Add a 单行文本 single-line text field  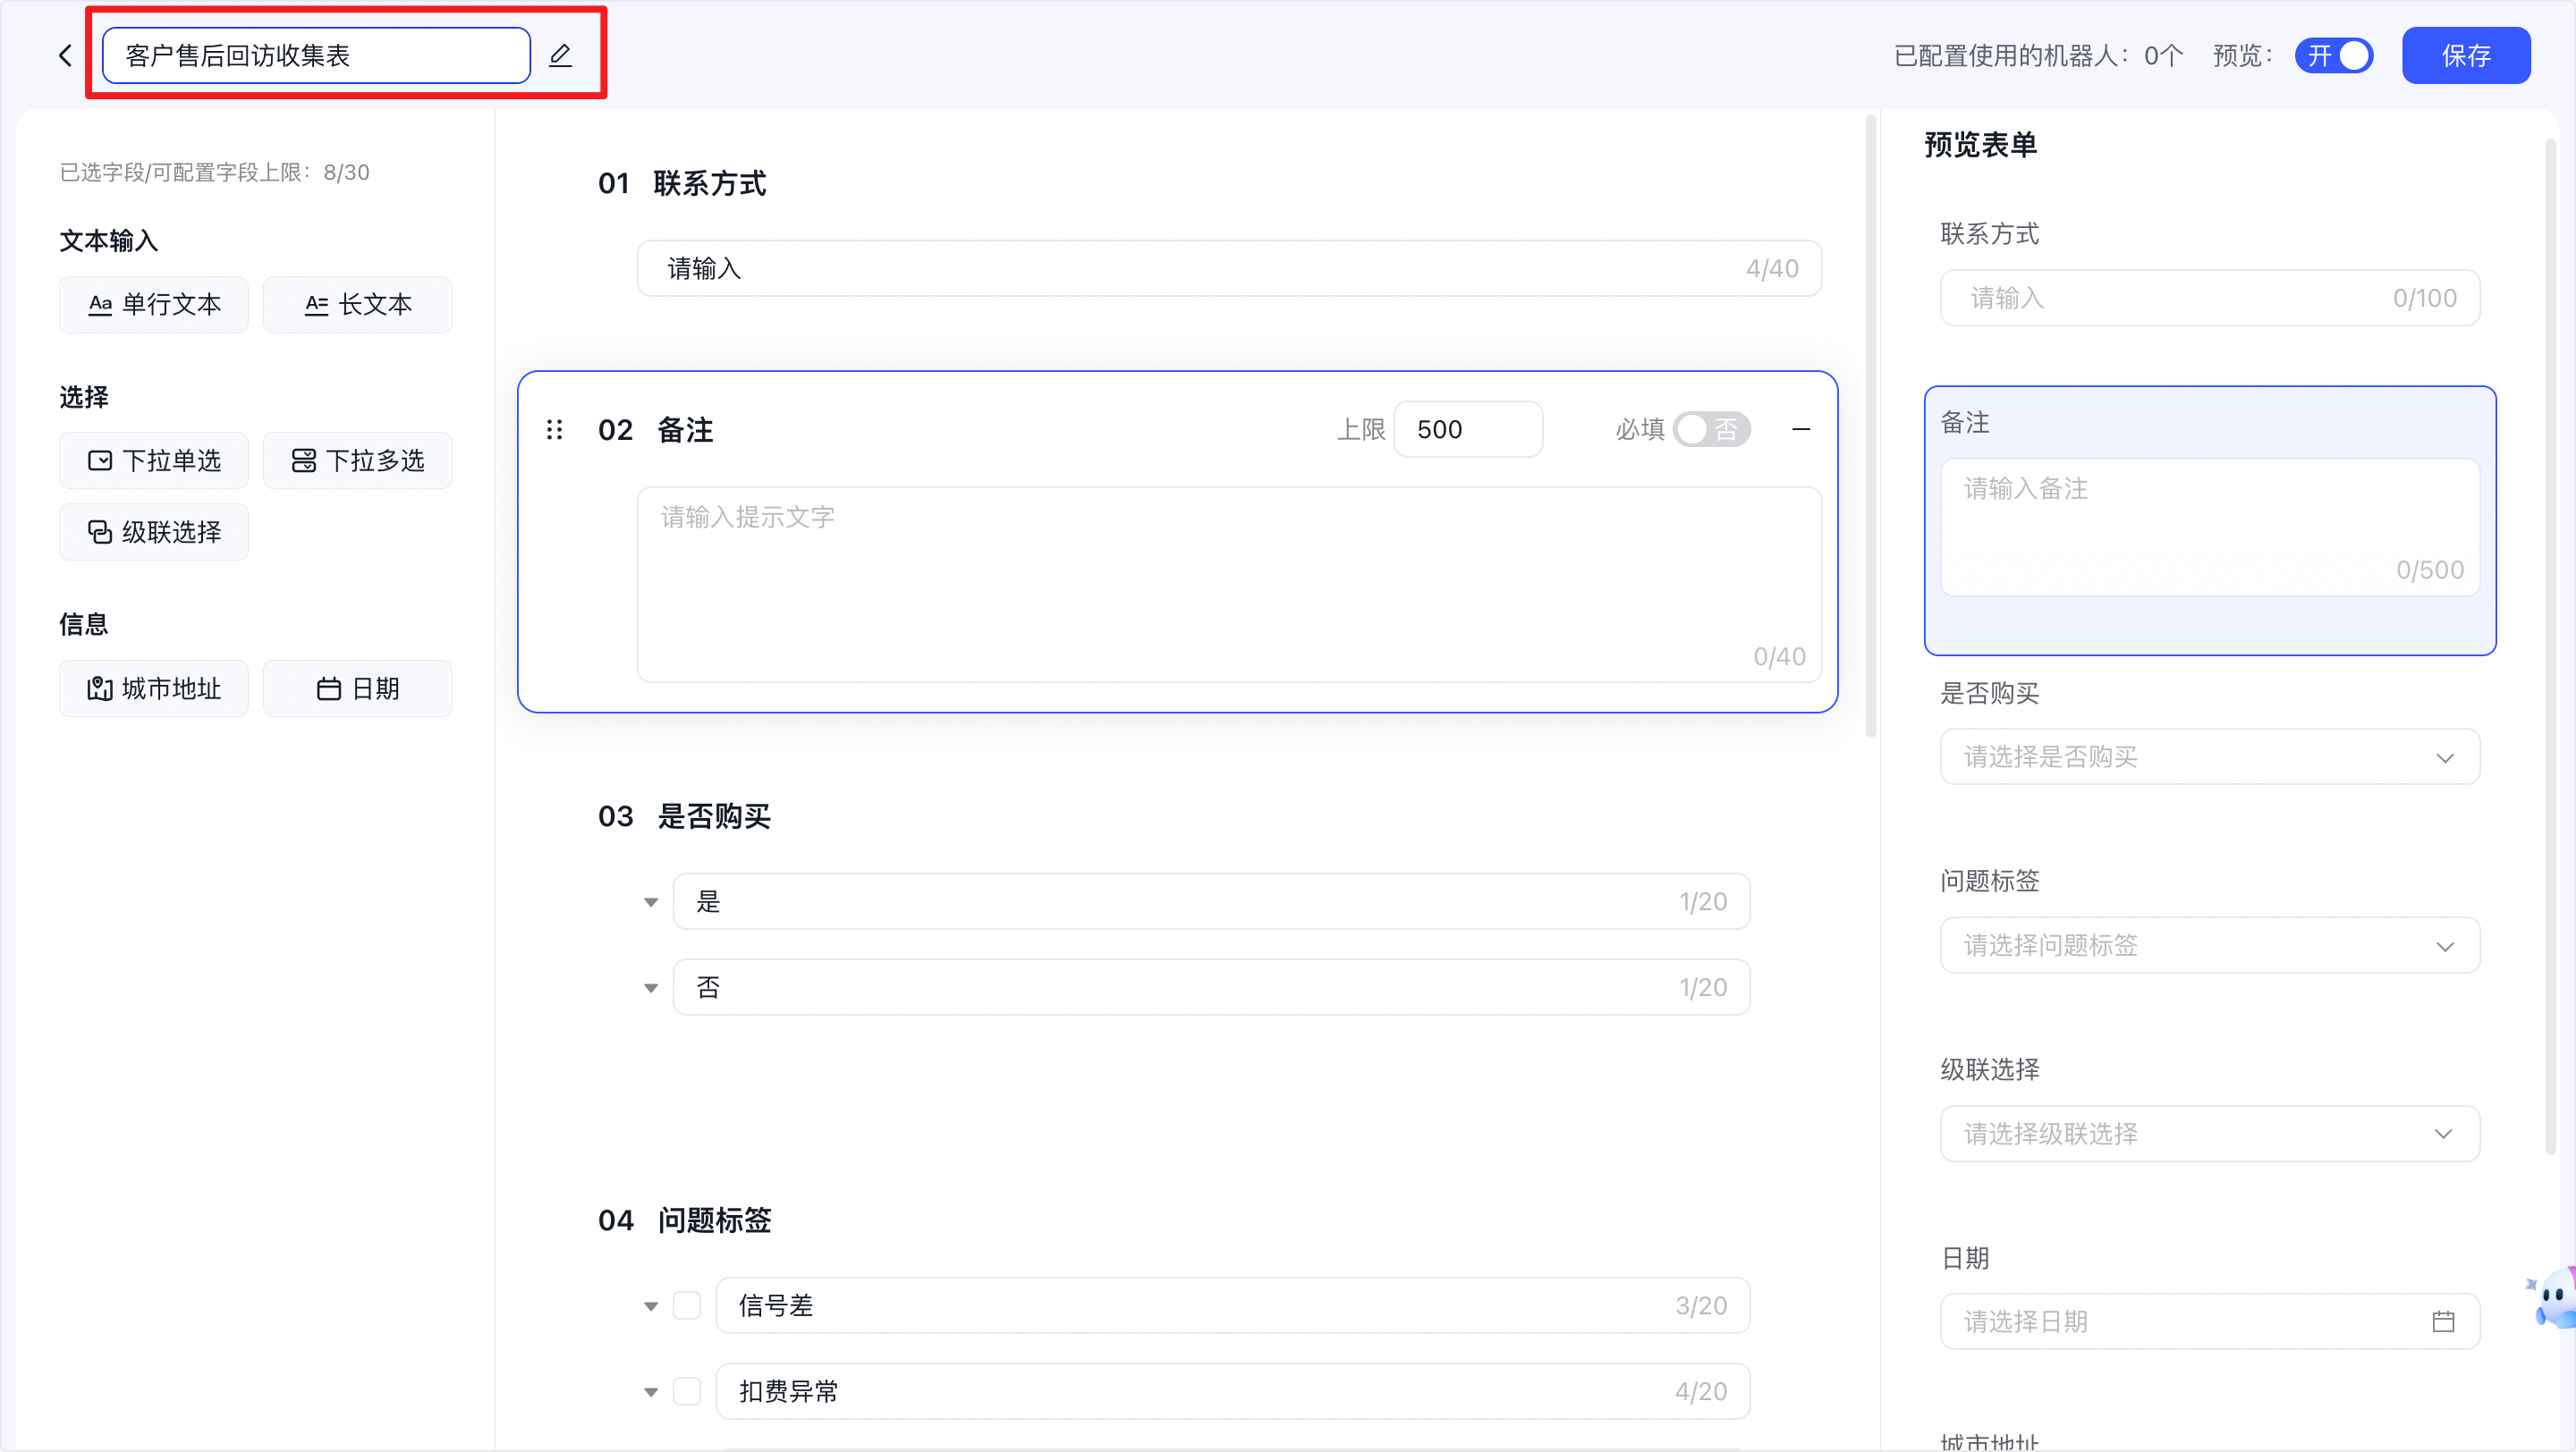click(x=154, y=305)
